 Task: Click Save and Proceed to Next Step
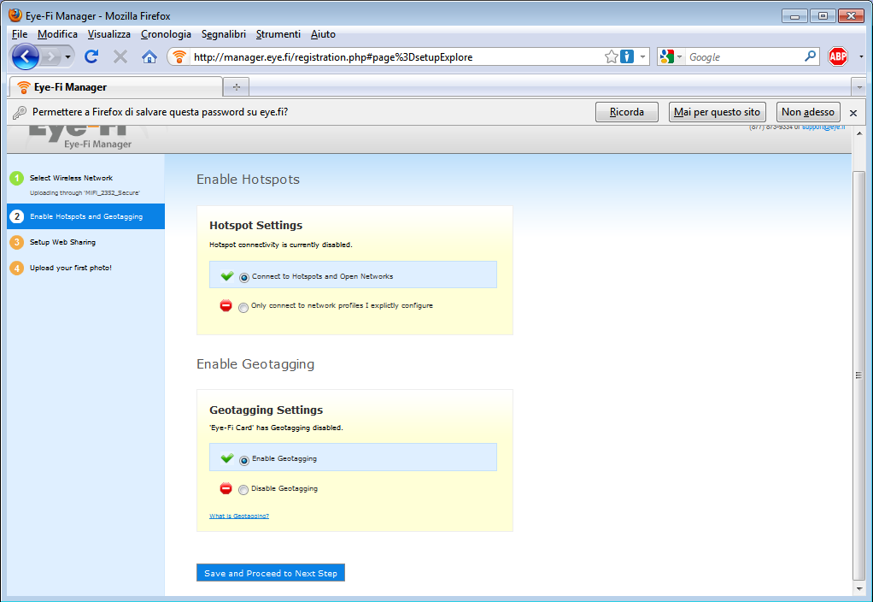271,573
